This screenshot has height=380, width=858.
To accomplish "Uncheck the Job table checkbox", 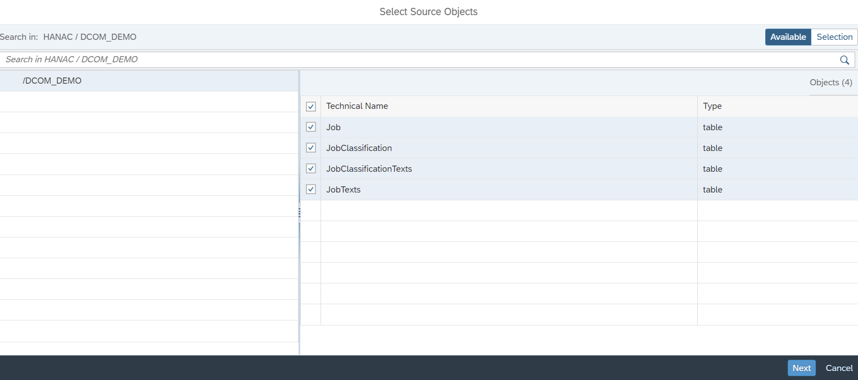I will (311, 127).
